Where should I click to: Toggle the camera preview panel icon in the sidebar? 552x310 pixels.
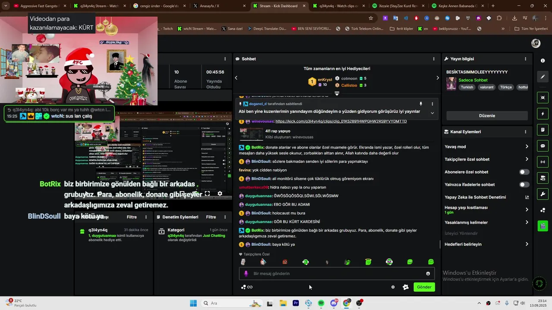click(x=543, y=98)
